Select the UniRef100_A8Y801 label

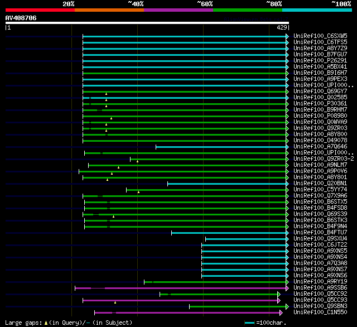coord(320,177)
